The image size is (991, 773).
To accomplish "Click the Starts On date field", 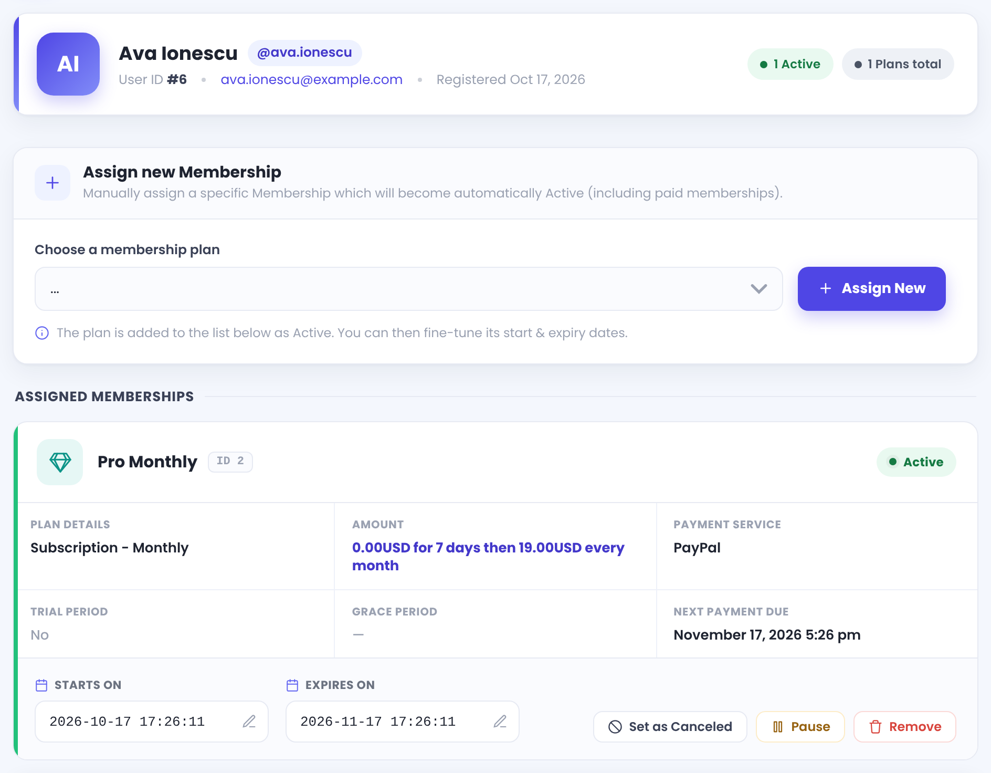I will (x=152, y=722).
